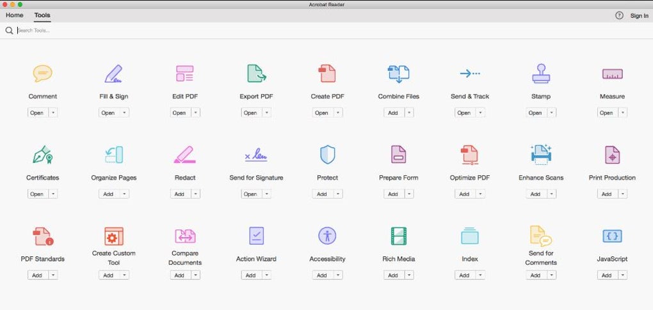Click Add under Accessibility
This screenshot has height=310, width=653.
pyautogui.click(x=322, y=275)
